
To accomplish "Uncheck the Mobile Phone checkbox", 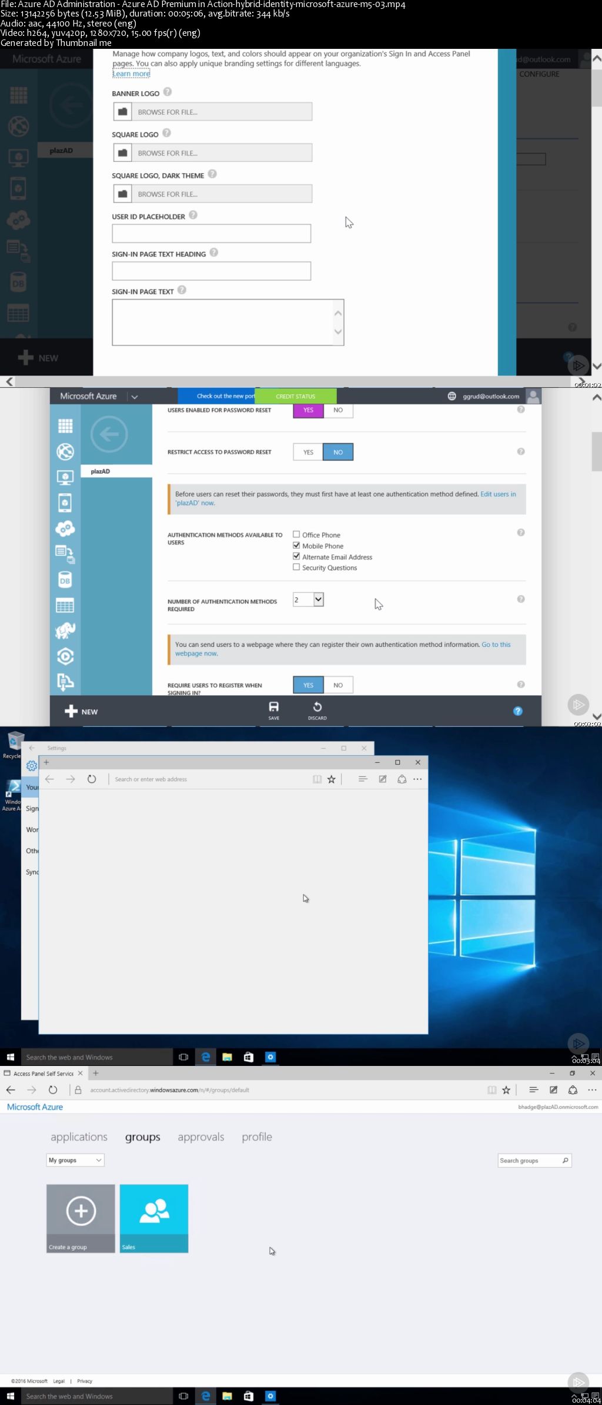I will [296, 546].
